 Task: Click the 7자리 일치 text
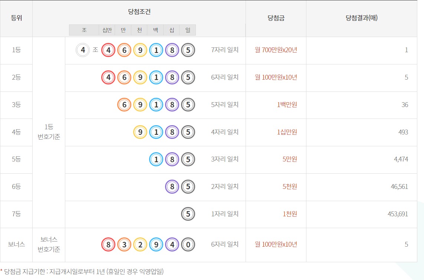coord(225,50)
